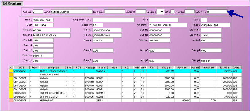
Task: Click the Work phone field
Action: pyautogui.click(x=164, y=20)
